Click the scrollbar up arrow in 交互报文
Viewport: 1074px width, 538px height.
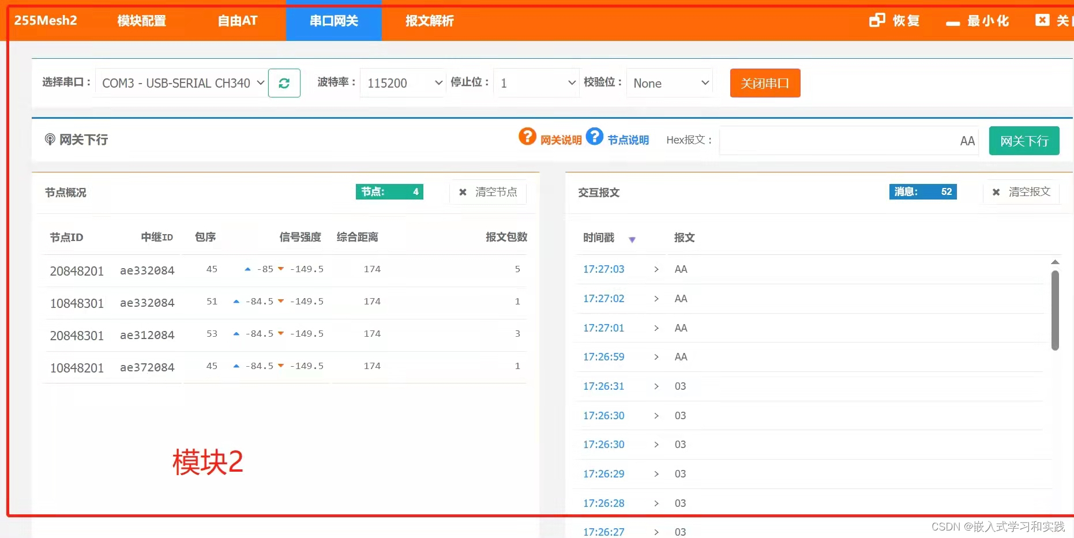(1055, 262)
